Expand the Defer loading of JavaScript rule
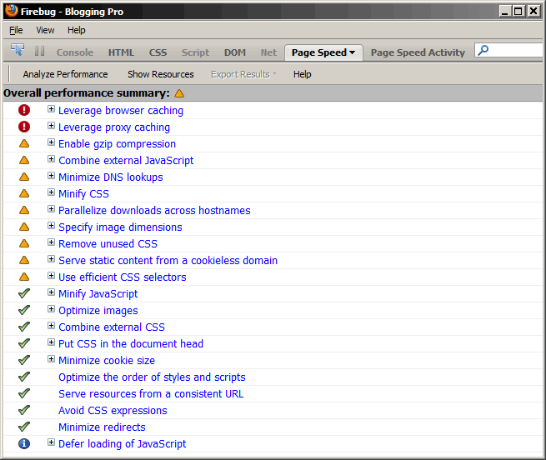This screenshot has height=460, width=546. coord(51,442)
